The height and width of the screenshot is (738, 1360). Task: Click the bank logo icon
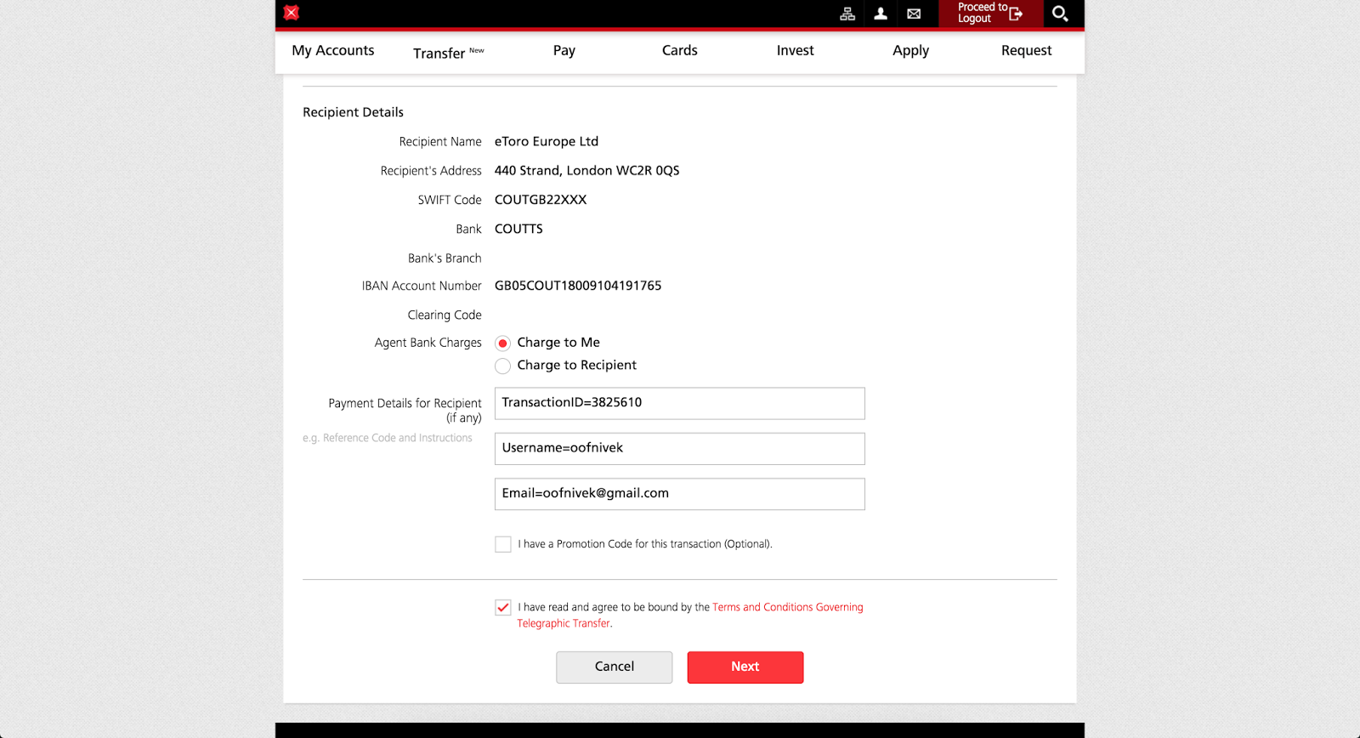(x=292, y=13)
